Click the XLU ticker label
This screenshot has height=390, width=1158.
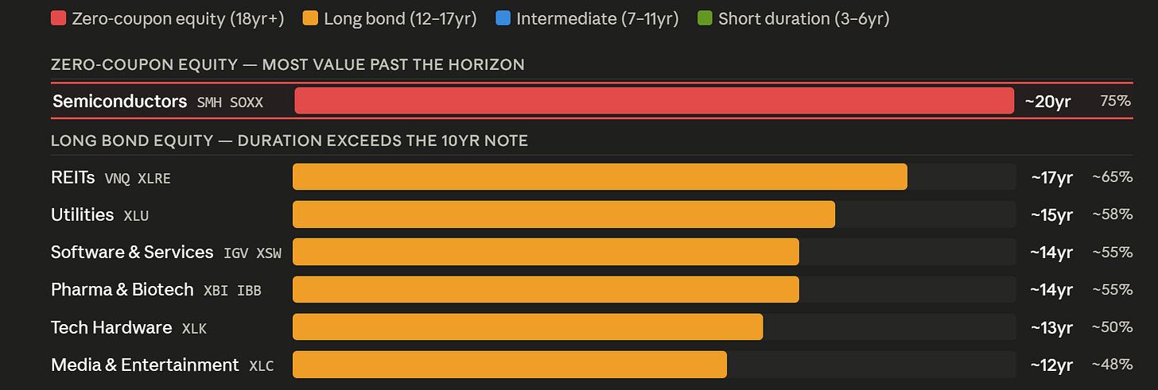[x=136, y=216]
